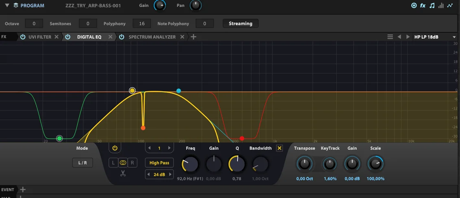Viewport: 460px width, 198px height.
Task: Click the 100,00% Scale value
Action: pos(375,179)
